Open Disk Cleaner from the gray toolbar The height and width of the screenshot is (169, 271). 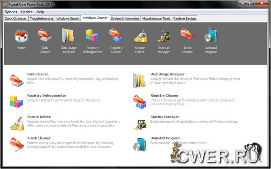[x=45, y=35]
